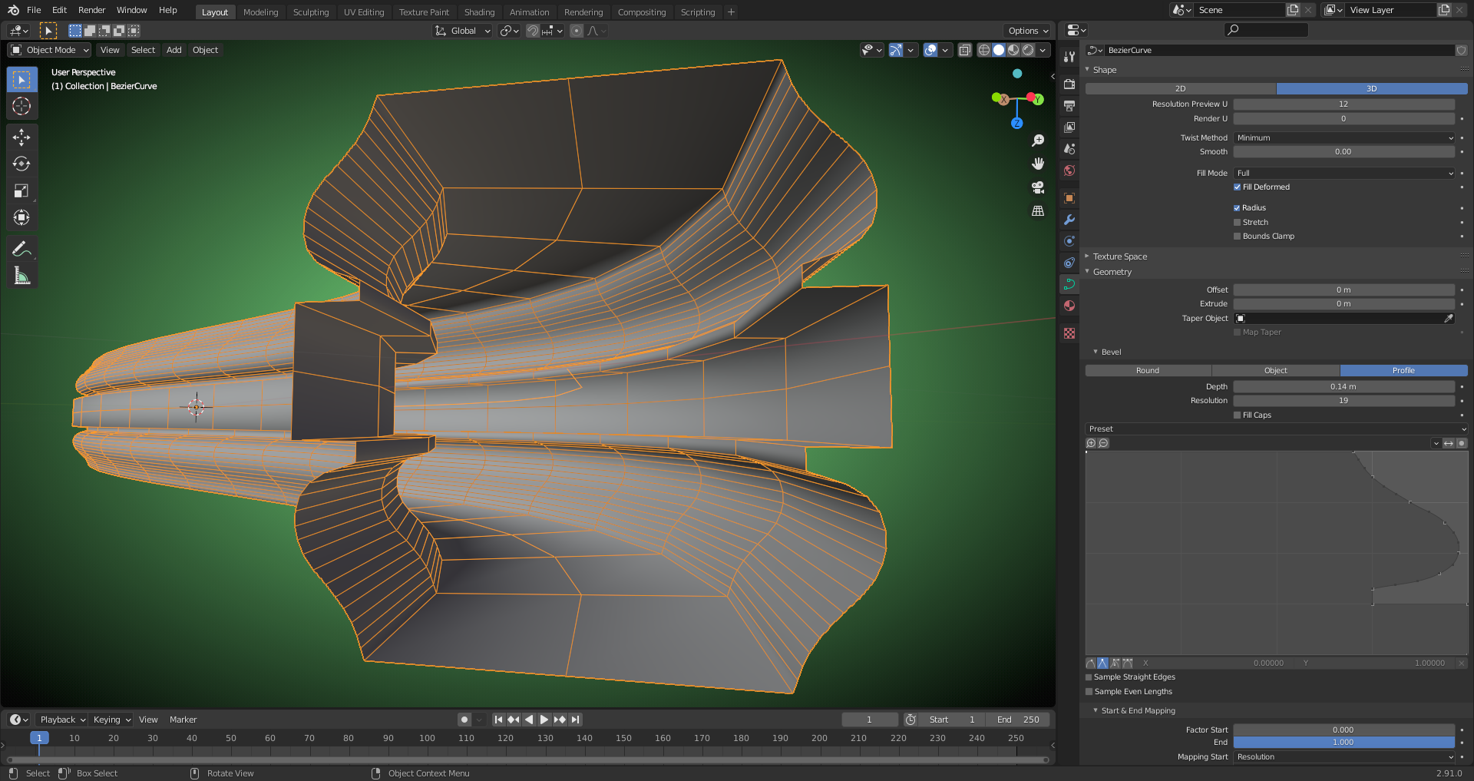
Task: Expand the Texture Space panel
Action: click(1119, 256)
